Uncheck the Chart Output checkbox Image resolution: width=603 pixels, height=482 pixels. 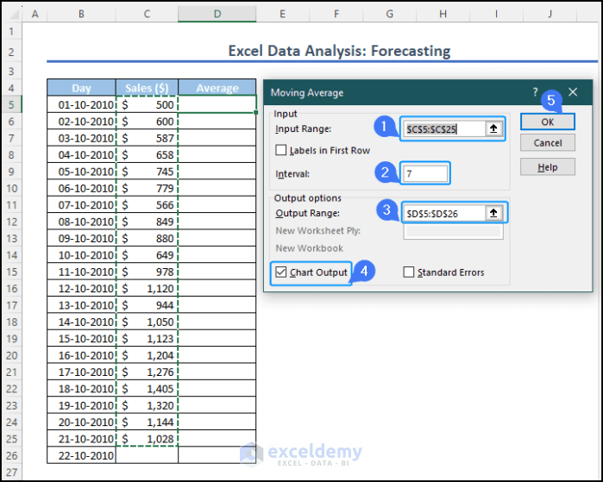[281, 272]
